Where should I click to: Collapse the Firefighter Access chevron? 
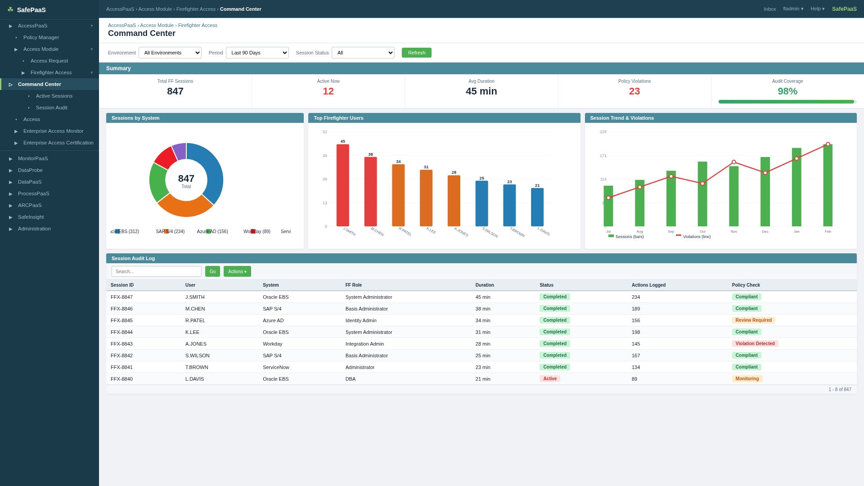pos(92,73)
